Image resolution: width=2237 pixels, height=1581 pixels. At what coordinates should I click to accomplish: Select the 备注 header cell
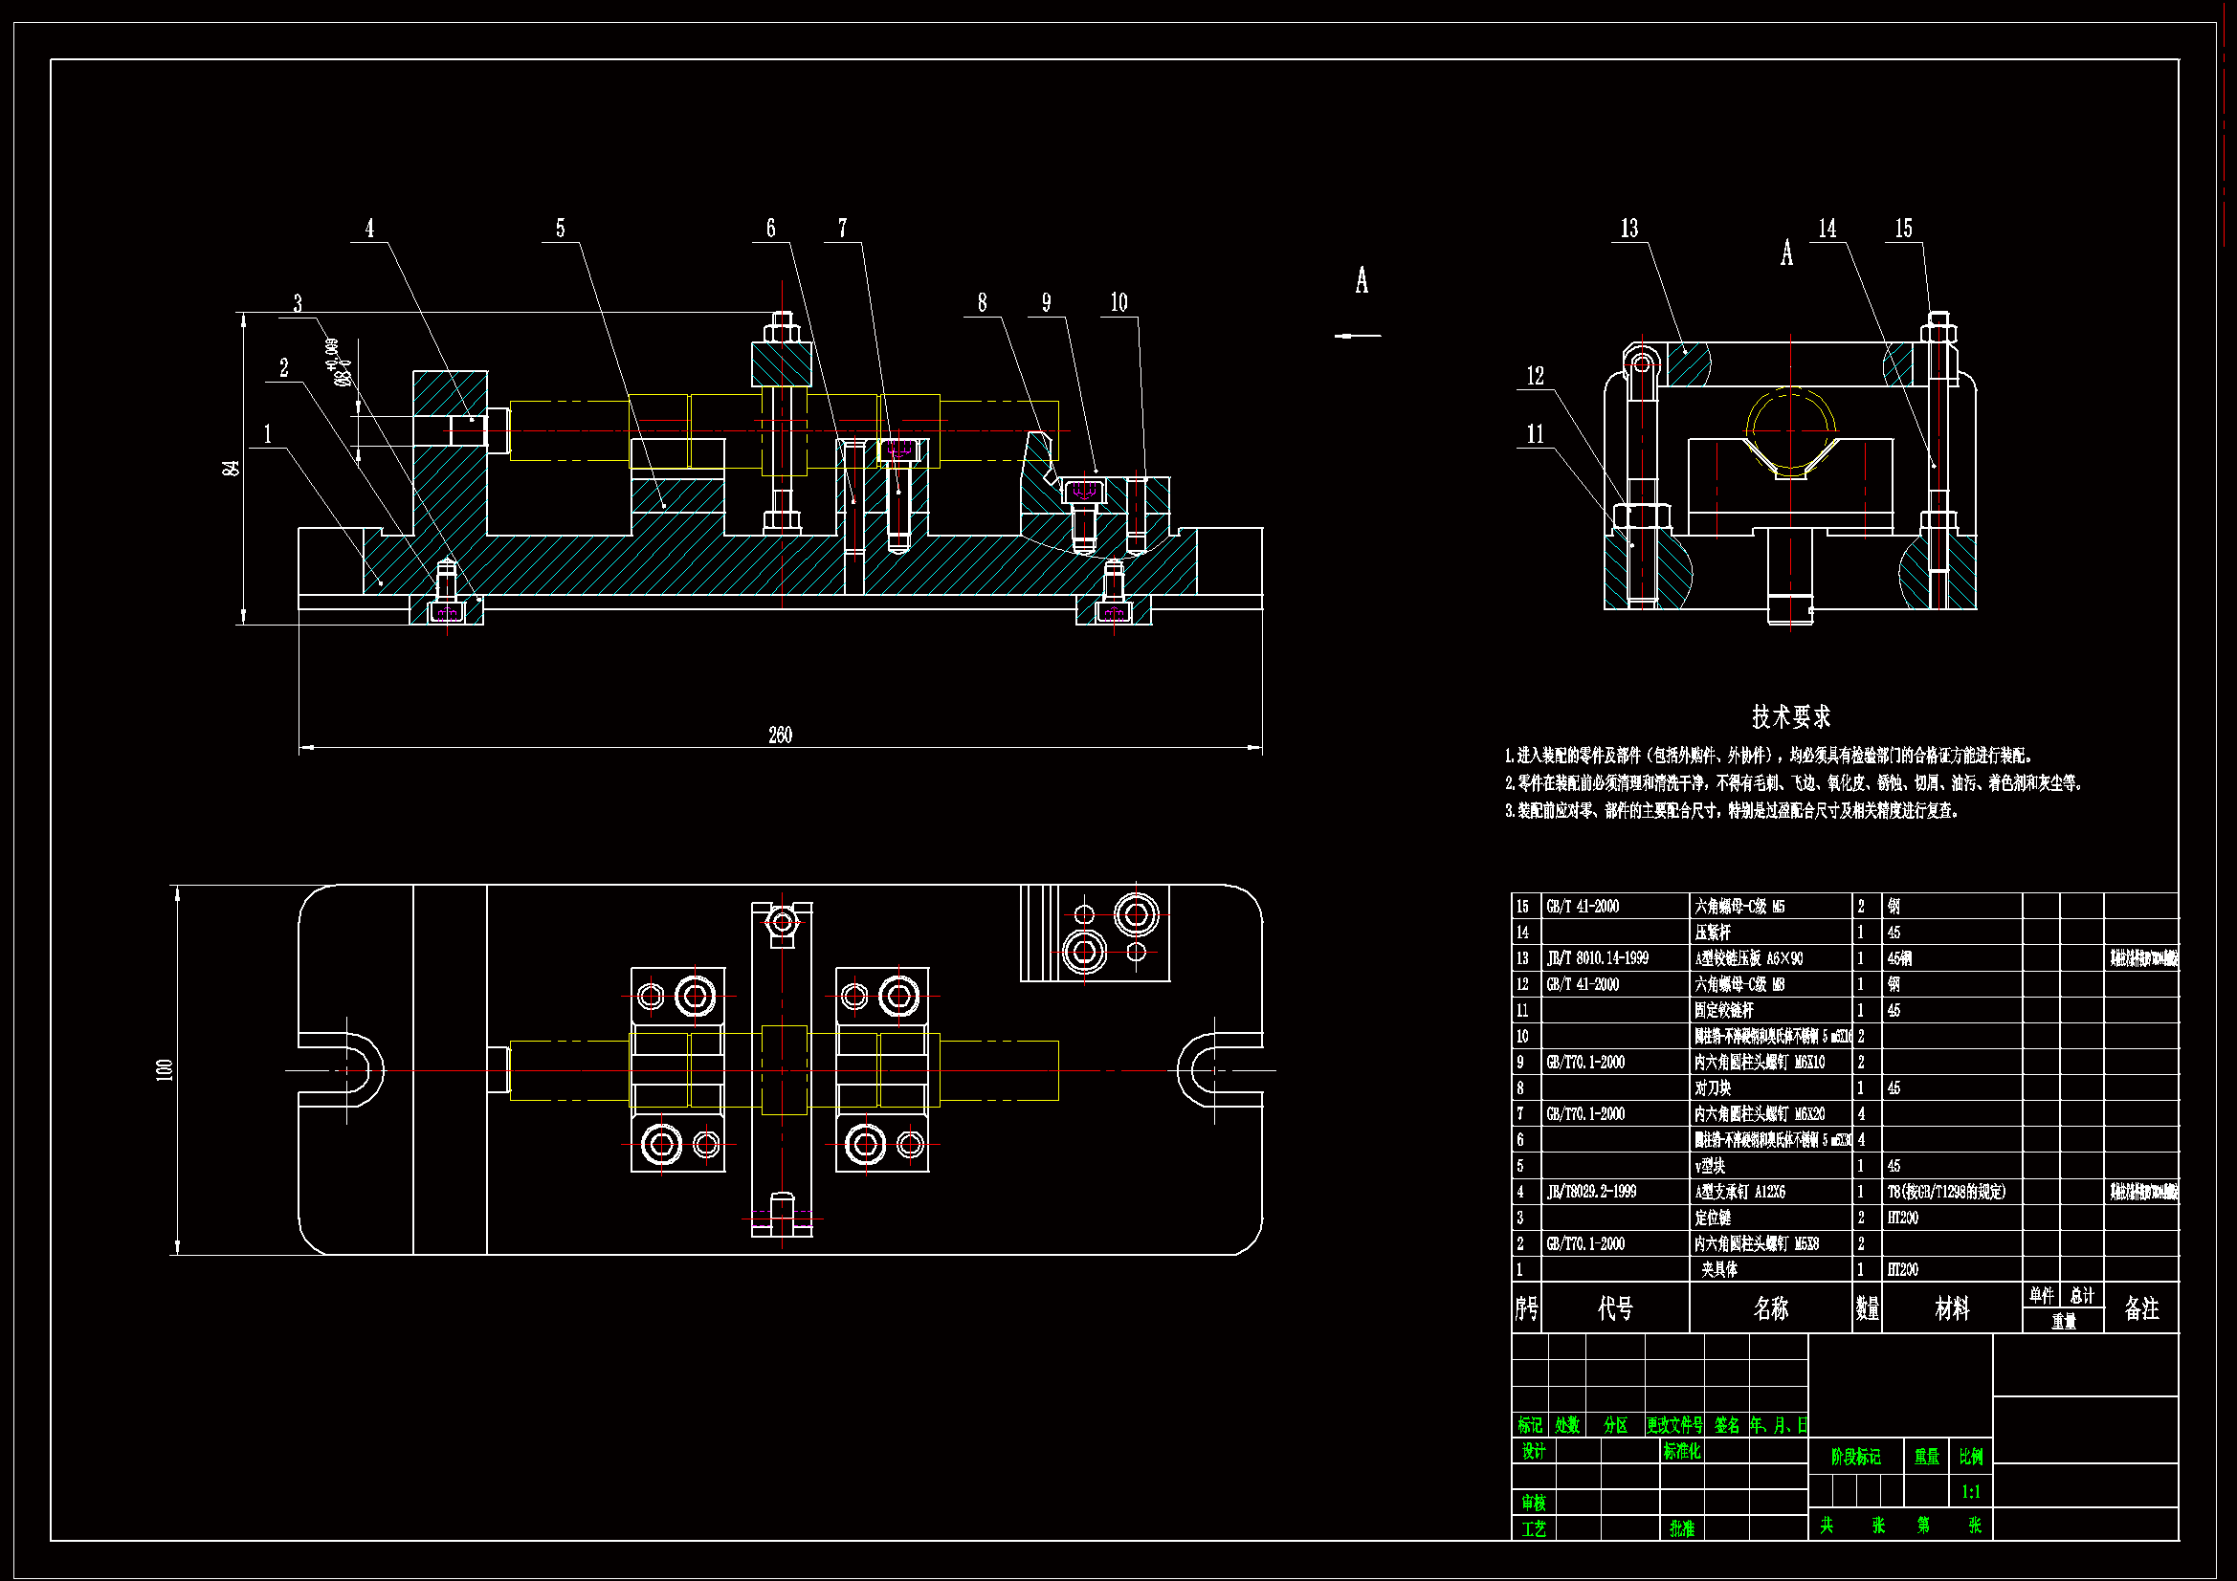click(x=2140, y=1308)
